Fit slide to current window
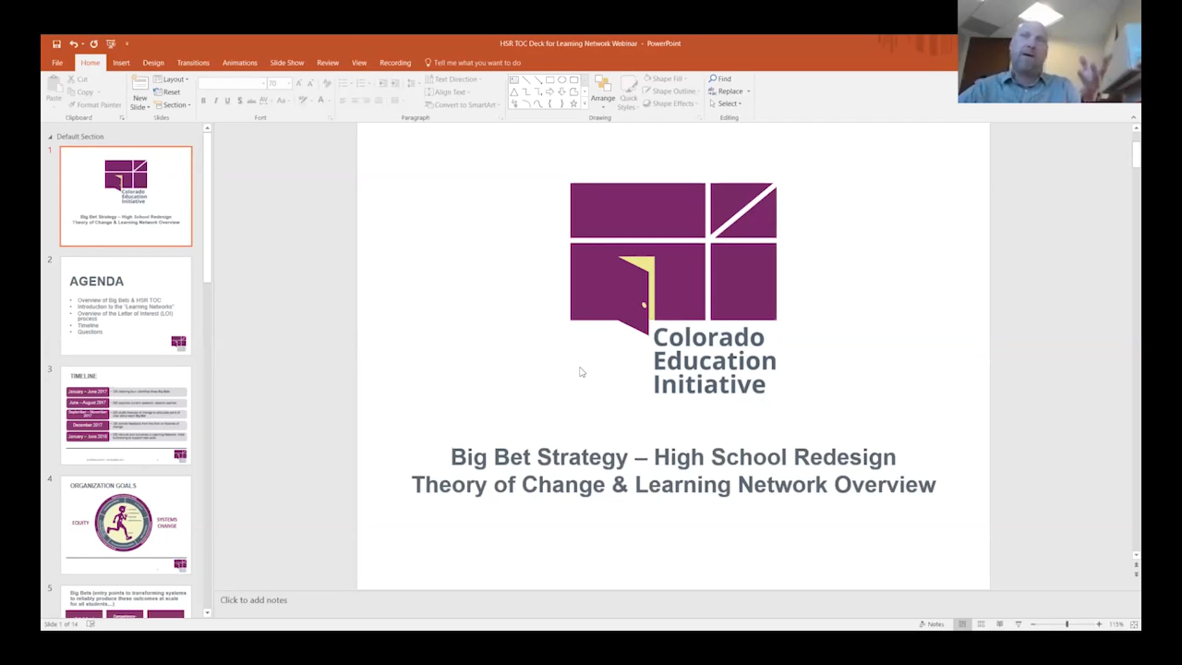This screenshot has height=665, width=1182. coord(1134,624)
